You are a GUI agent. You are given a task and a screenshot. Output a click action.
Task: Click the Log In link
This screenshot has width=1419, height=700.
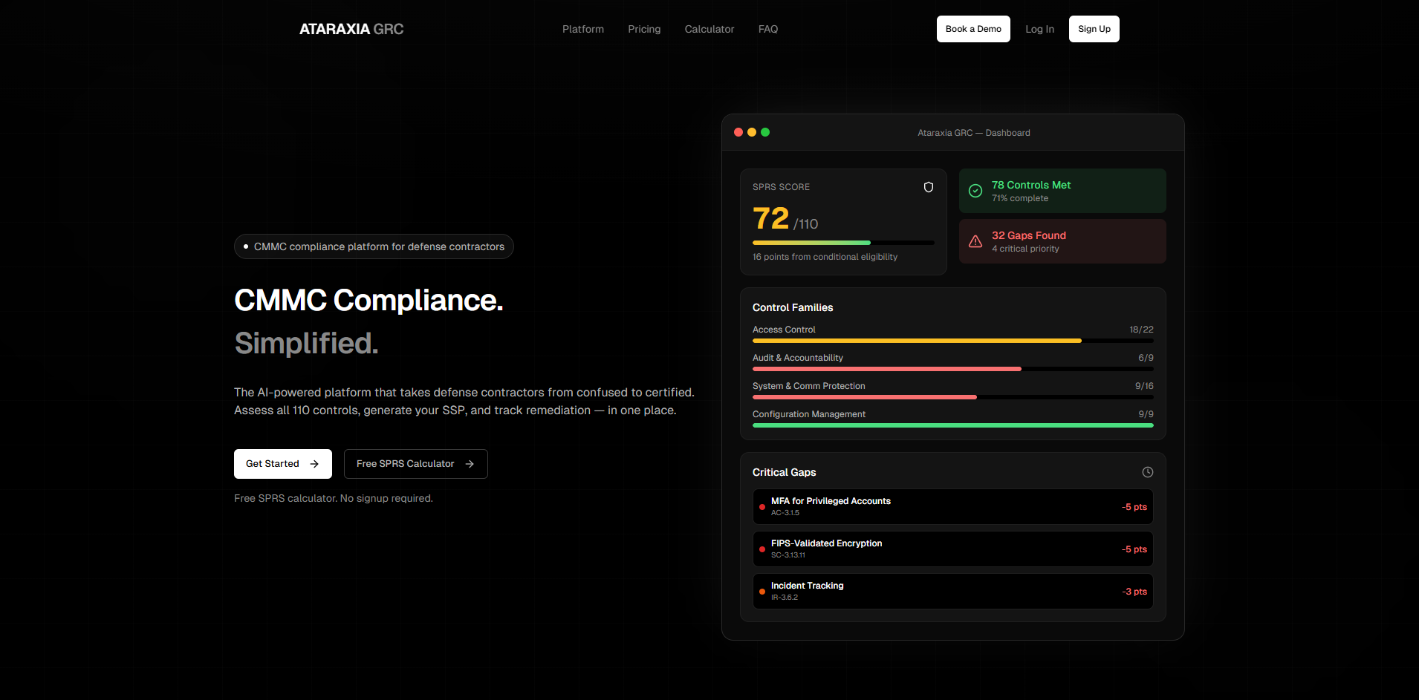click(x=1039, y=29)
